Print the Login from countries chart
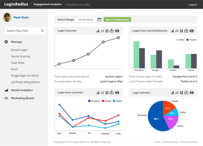Screen dimensions: 203x146 pos(117,92)
